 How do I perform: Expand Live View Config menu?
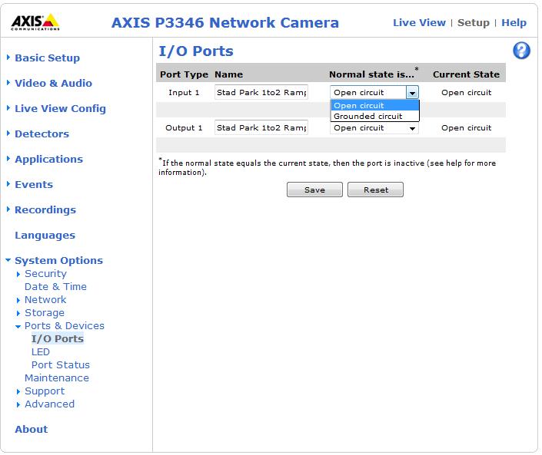(x=60, y=108)
